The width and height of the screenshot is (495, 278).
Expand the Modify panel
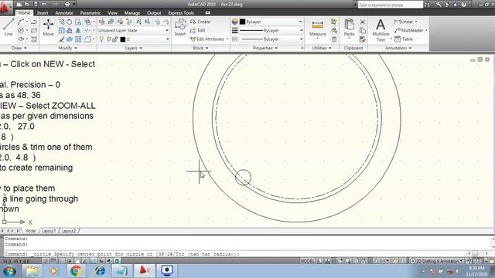pyautogui.click(x=67, y=48)
